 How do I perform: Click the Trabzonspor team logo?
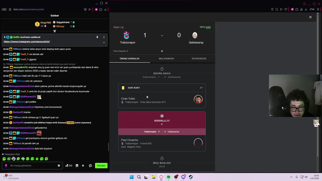tap(127, 35)
